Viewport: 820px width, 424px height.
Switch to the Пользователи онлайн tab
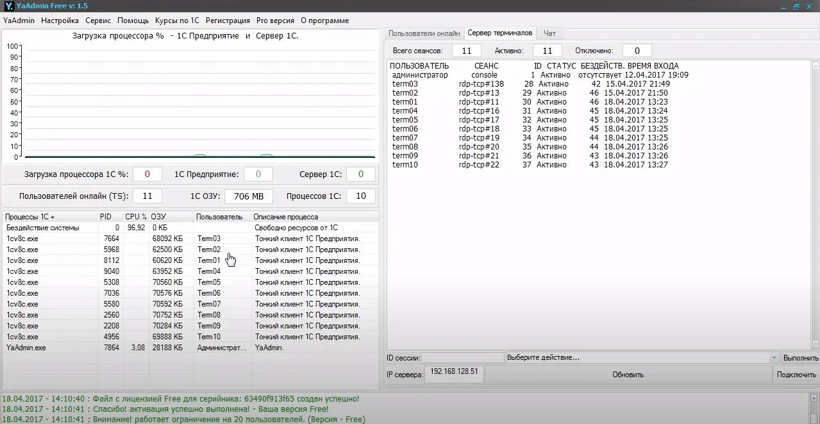pos(424,33)
